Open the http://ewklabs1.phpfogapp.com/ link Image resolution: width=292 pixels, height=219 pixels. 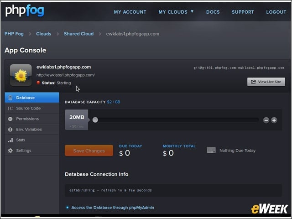click(x=66, y=75)
